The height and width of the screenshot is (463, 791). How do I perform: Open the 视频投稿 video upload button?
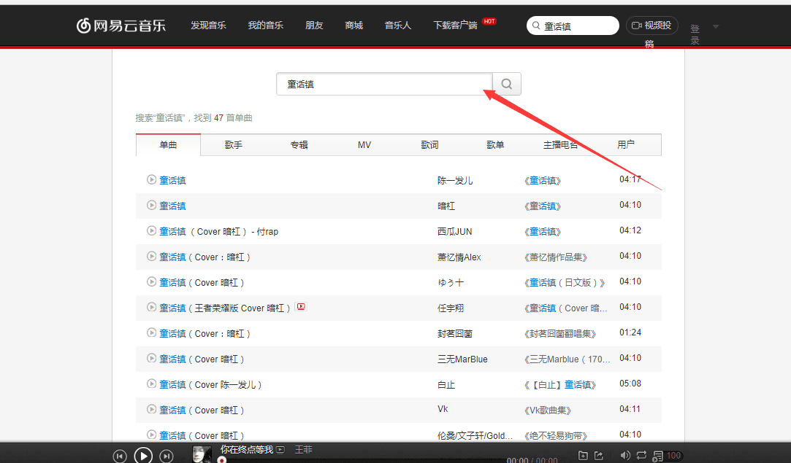651,26
